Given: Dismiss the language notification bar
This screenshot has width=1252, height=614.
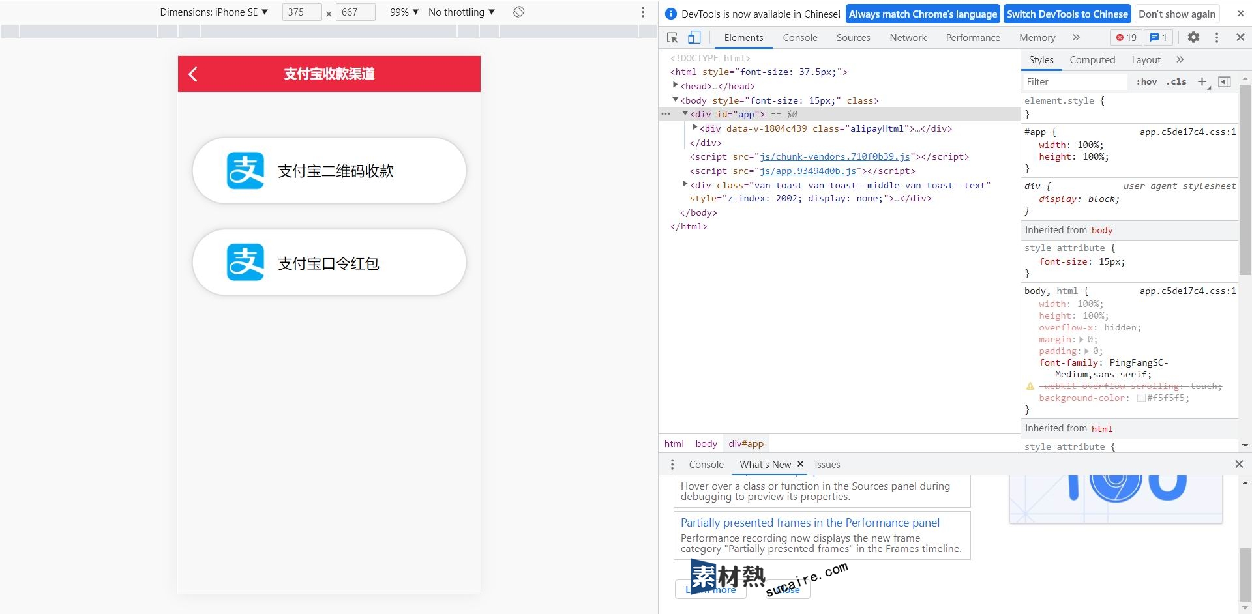Looking at the screenshot, I should pos(1240,14).
